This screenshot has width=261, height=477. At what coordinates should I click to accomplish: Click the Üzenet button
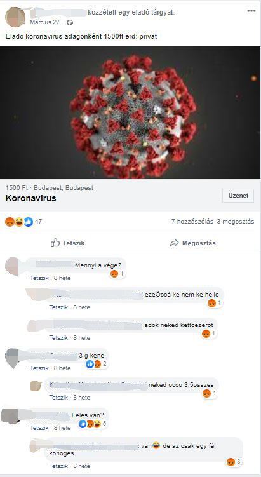238,196
